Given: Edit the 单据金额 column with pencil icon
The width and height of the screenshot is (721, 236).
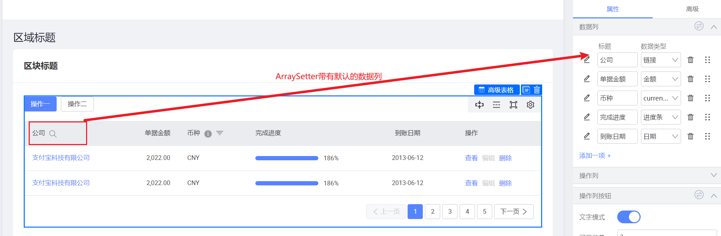Looking at the screenshot, I should pyautogui.click(x=587, y=79).
